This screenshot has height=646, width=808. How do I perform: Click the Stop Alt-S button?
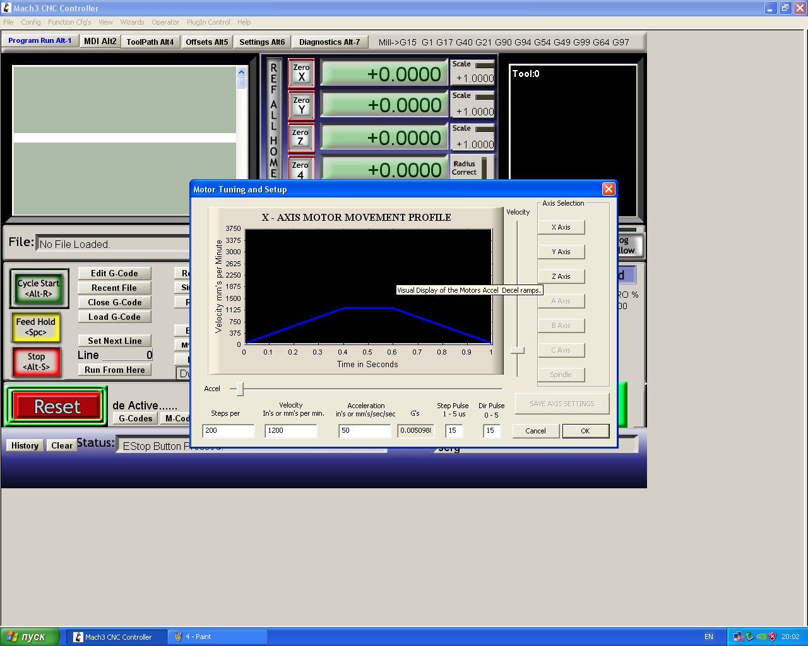pyautogui.click(x=36, y=361)
